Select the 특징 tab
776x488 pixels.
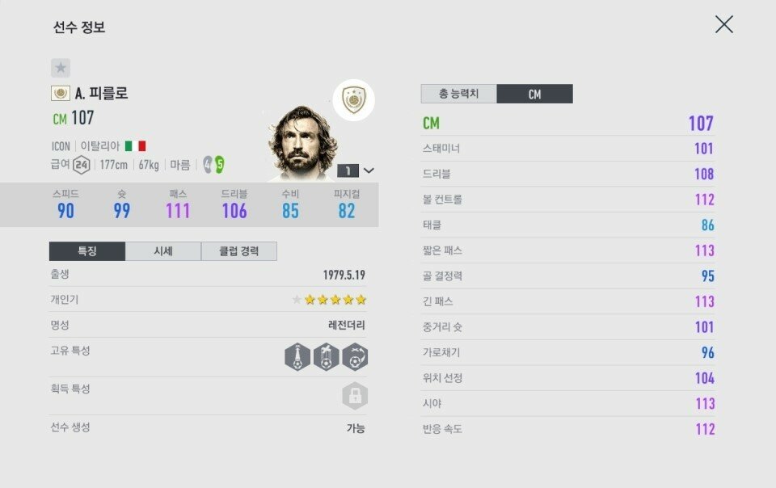tap(87, 251)
